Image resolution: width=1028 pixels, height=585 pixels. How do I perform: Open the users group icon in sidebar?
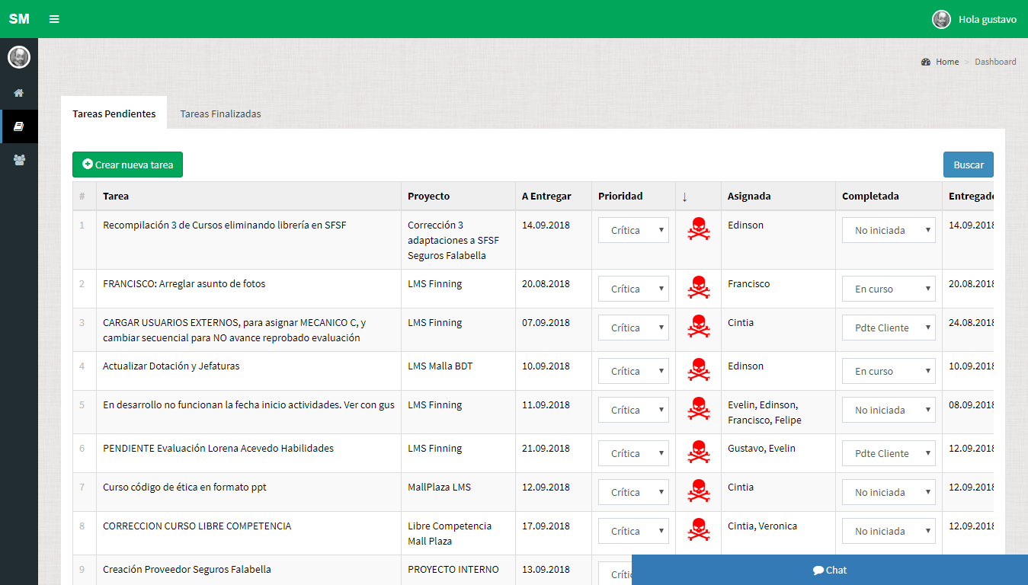[19, 160]
